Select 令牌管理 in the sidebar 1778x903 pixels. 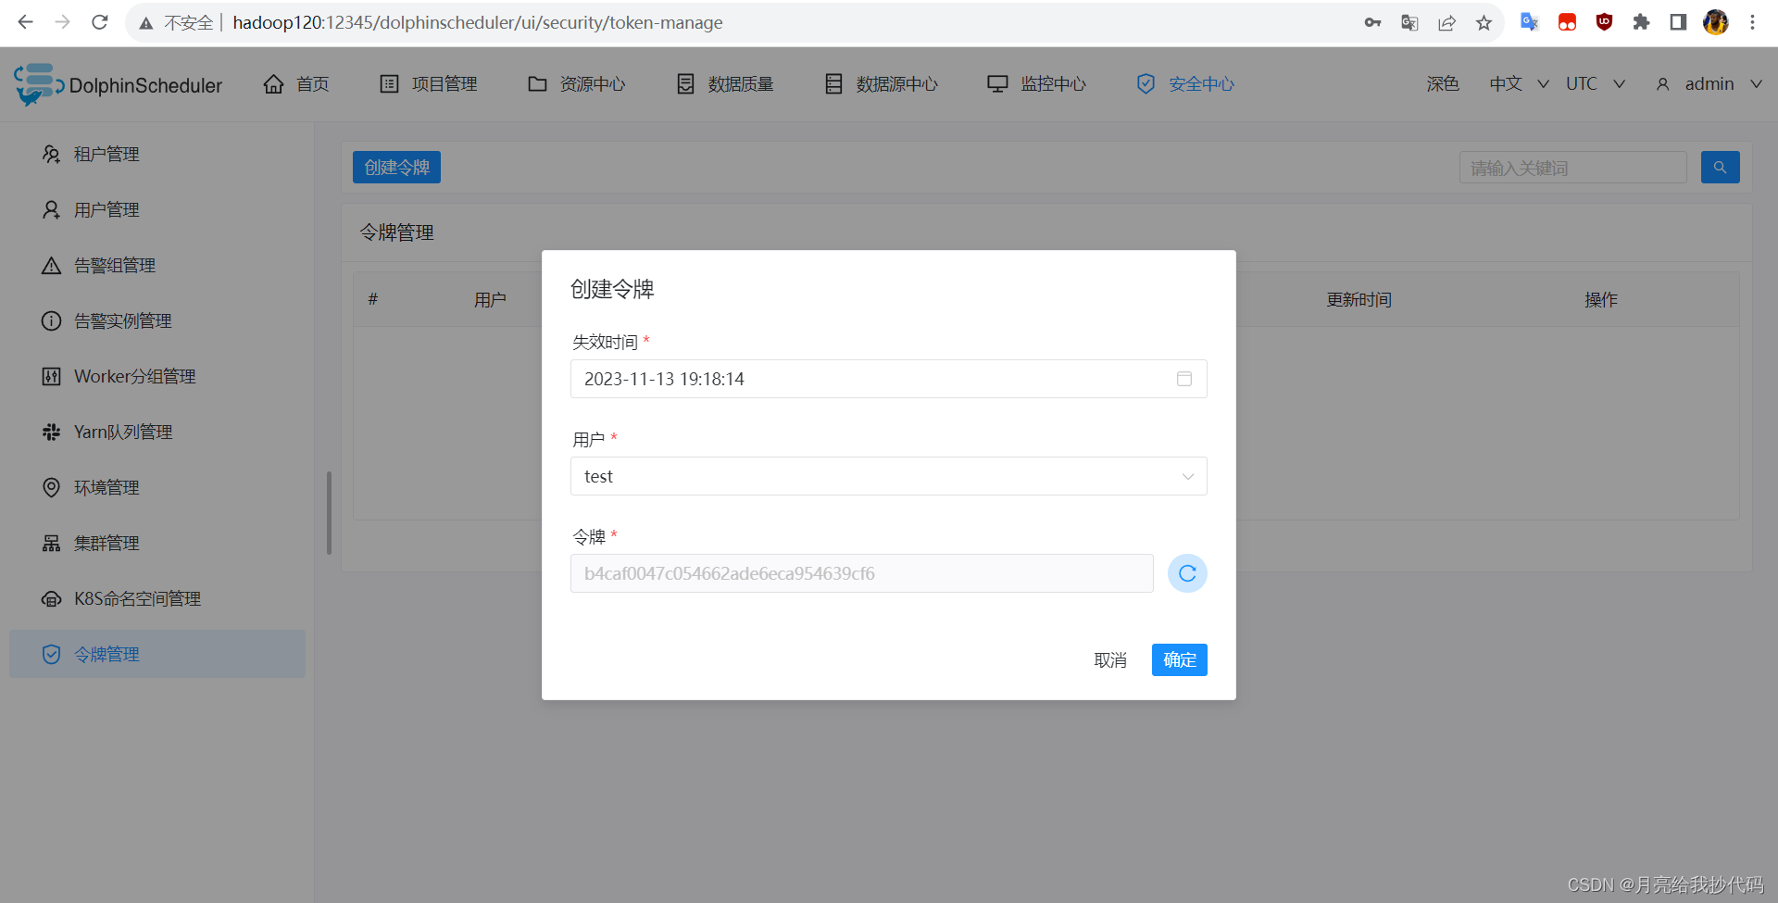157,654
